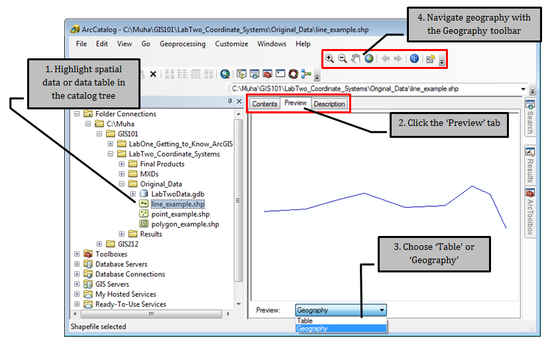
Task: Select point_example.shp shapefile
Action: click(180, 214)
